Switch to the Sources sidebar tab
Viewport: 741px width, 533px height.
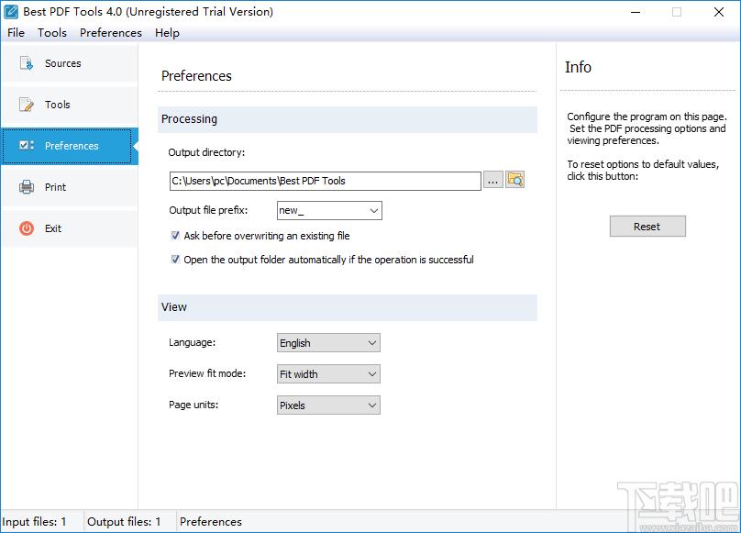pyautogui.click(x=70, y=63)
